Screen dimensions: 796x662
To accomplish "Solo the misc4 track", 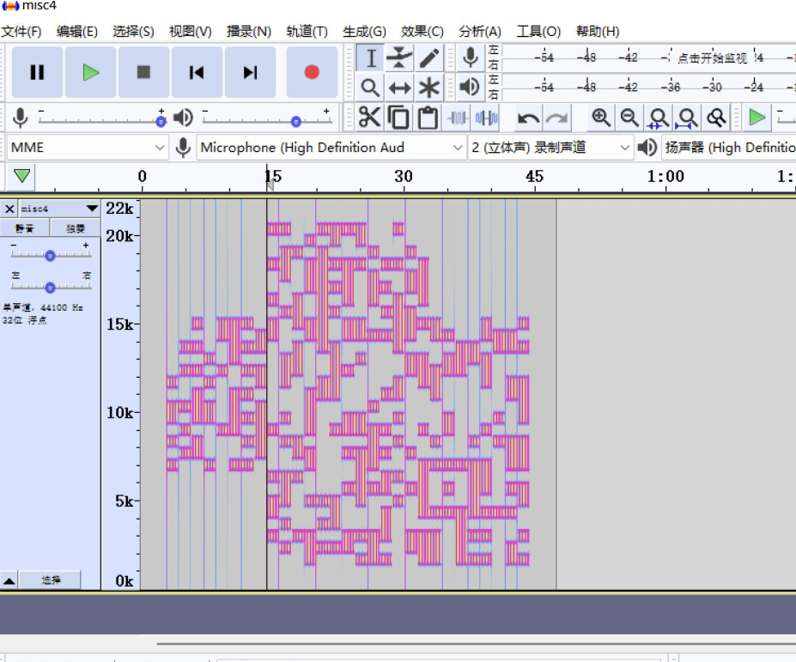I will (x=76, y=228).
